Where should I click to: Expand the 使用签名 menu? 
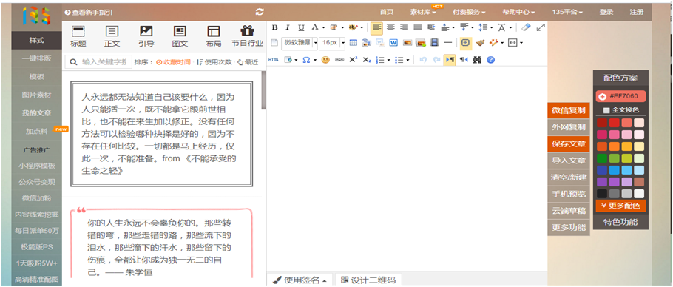click(300, 280)
